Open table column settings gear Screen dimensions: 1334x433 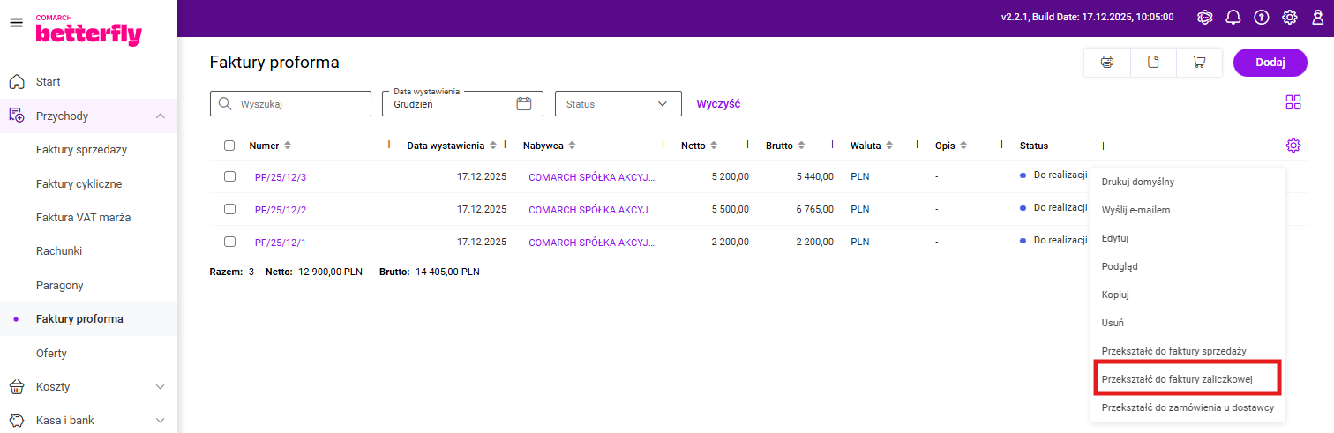pyautogui.click(x=1293, y=146)
